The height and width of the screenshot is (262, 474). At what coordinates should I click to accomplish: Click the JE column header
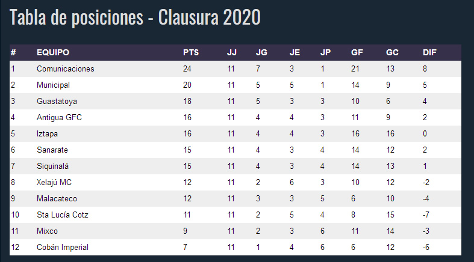[295, 52]
